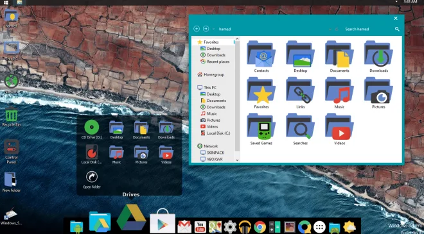This screenshot has width=424, height=234.
Task: Open the Saved Games folder
Action: 261,129
